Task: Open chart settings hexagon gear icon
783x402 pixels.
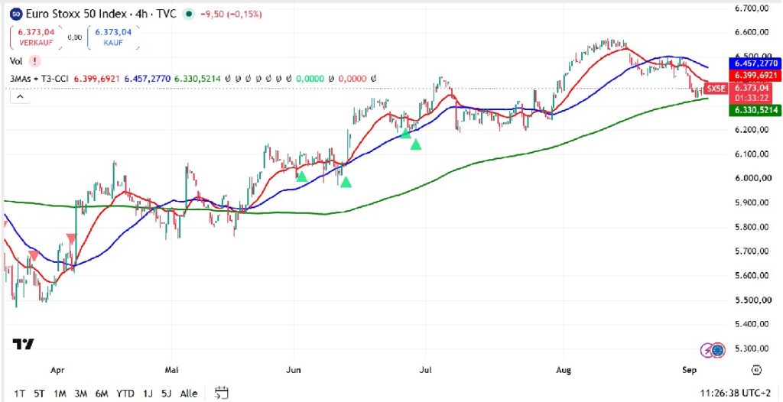Action: [x=756, y=370]
